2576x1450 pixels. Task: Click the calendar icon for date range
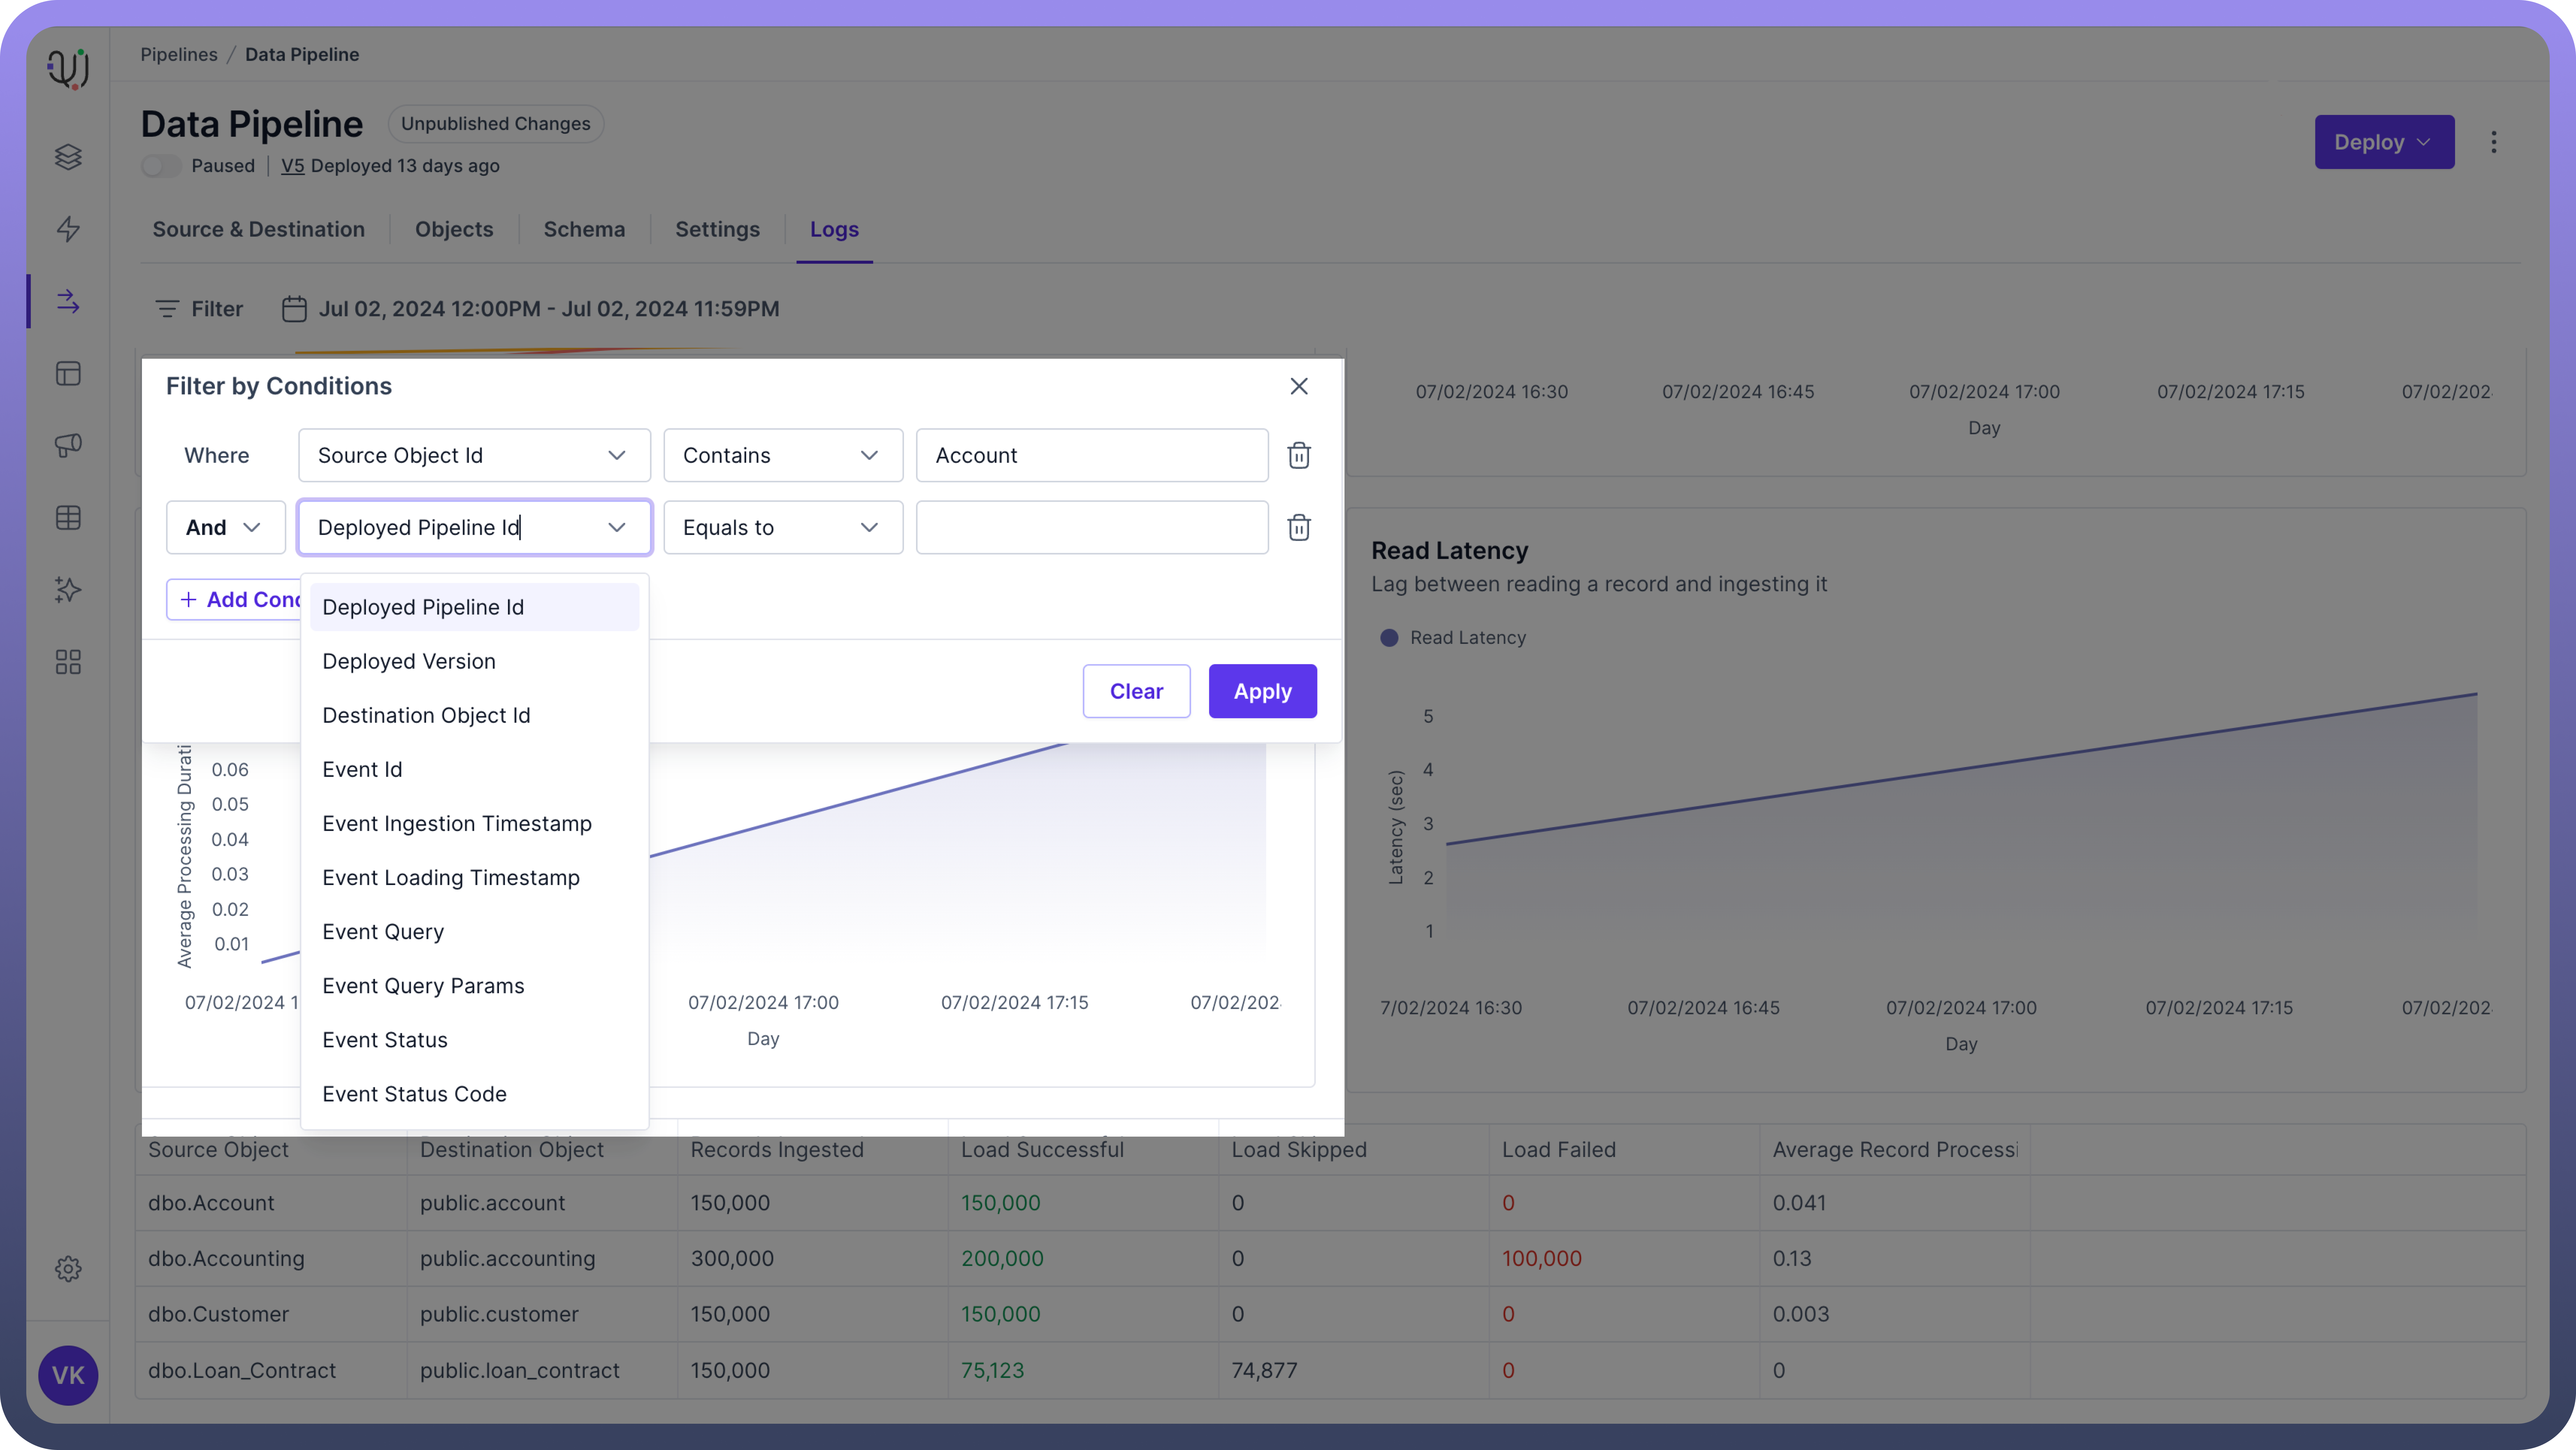pos(294,309)
